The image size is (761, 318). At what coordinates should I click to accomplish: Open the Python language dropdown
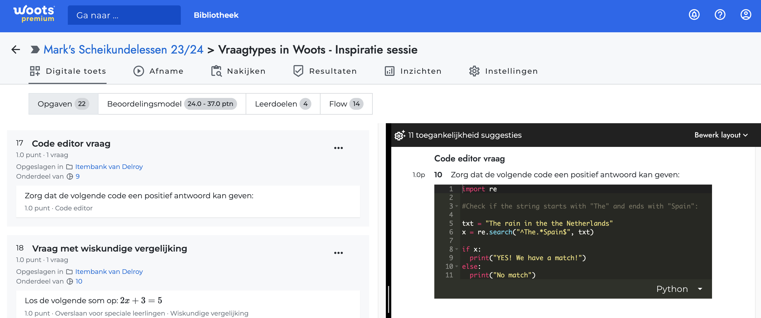(x=679, y=289)
